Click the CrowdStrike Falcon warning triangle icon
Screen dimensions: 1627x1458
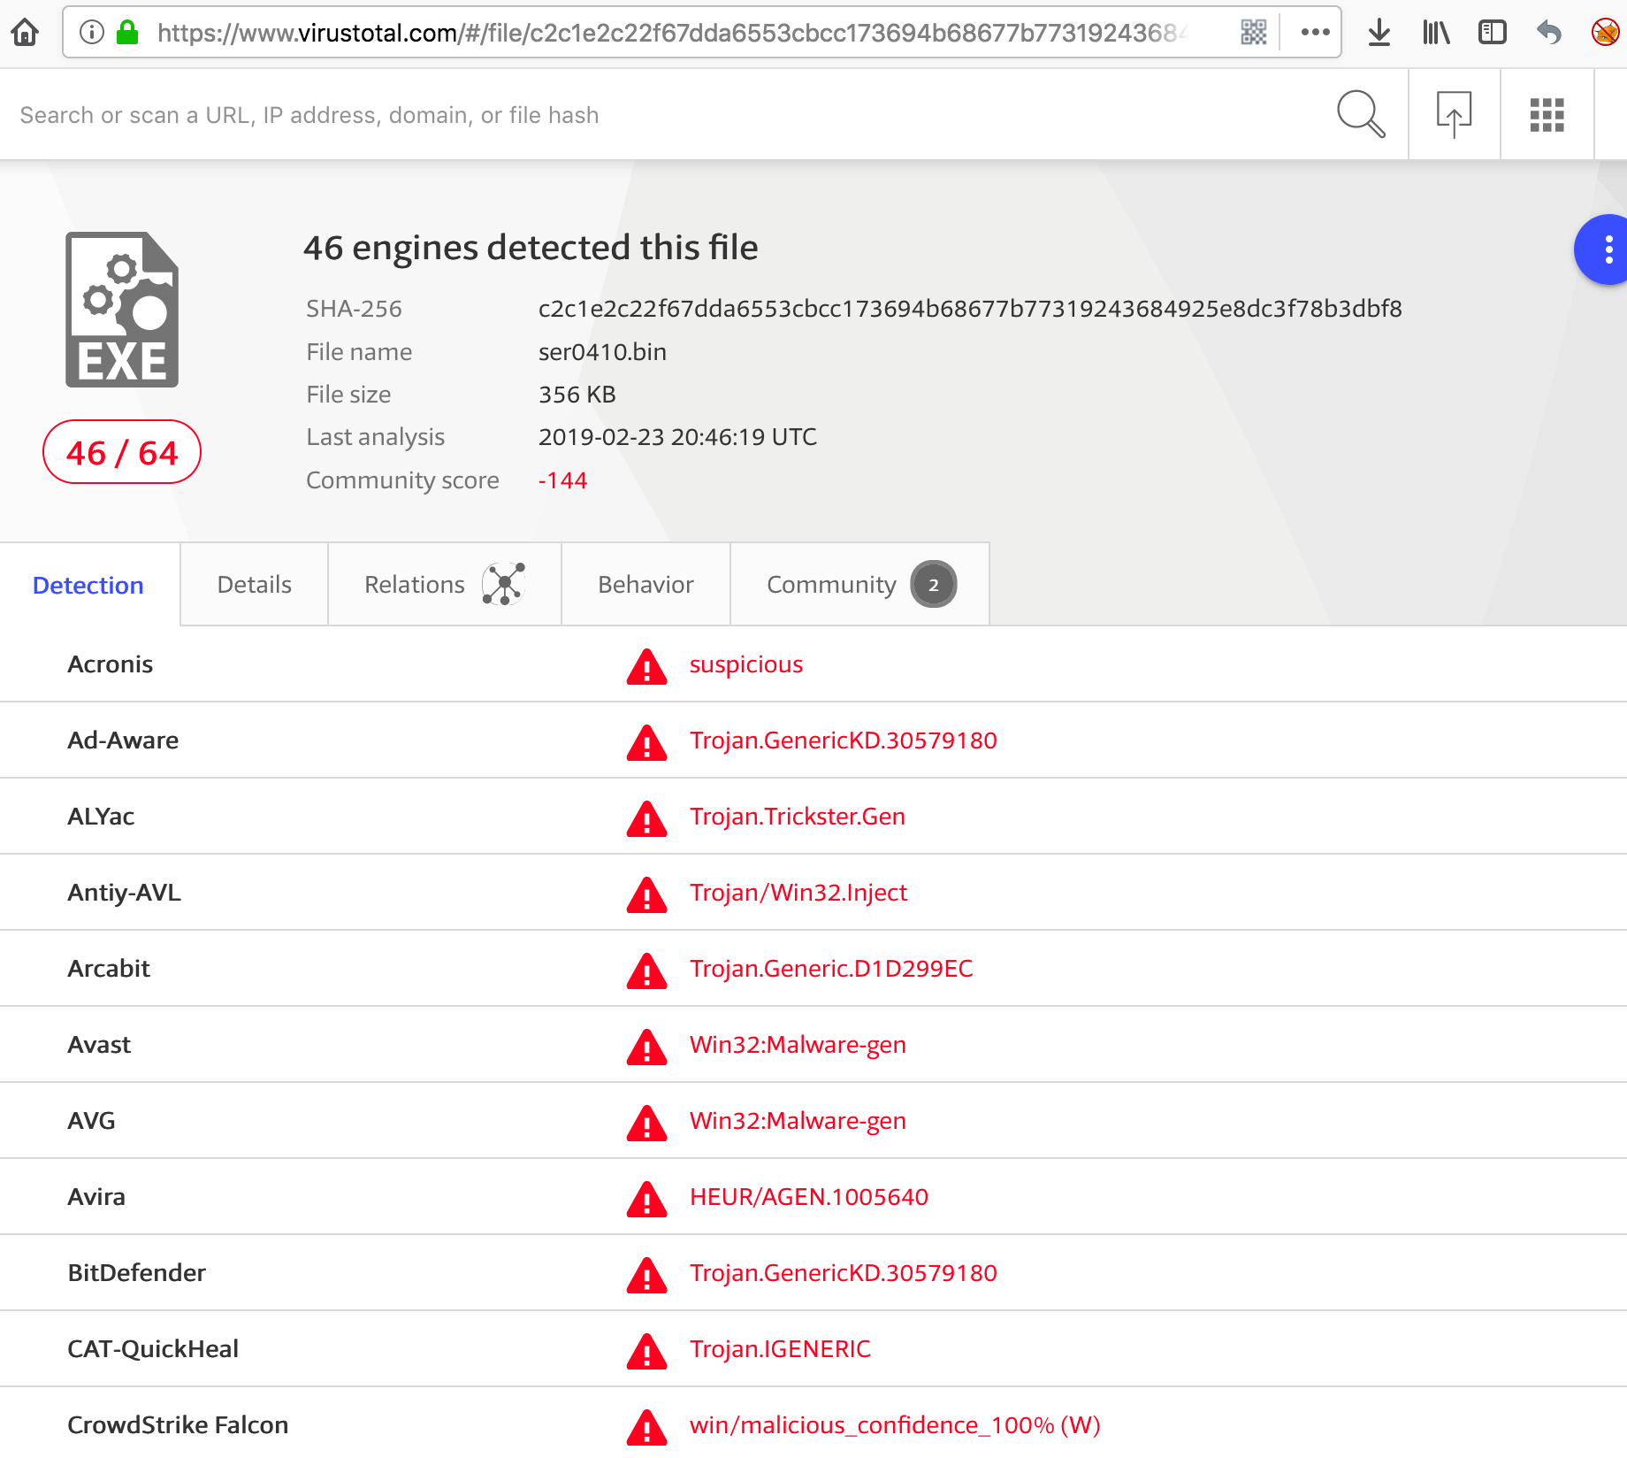pos(646,1427)
